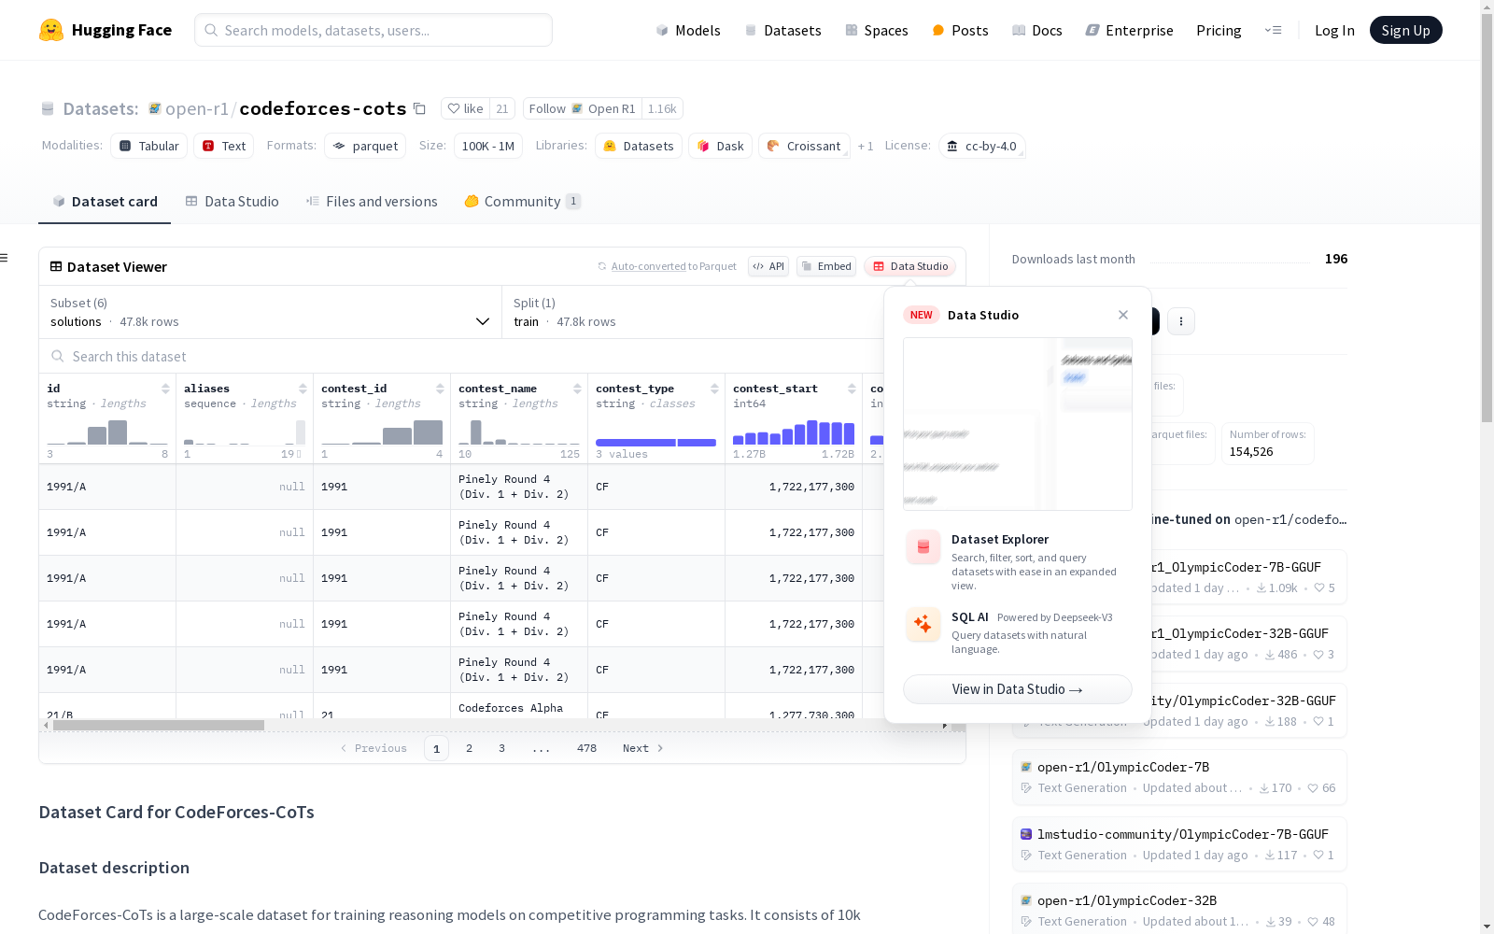Go to Datasets in the top navigation
Viewport: 1494px width, 934px height.
(x=782, y=30)
